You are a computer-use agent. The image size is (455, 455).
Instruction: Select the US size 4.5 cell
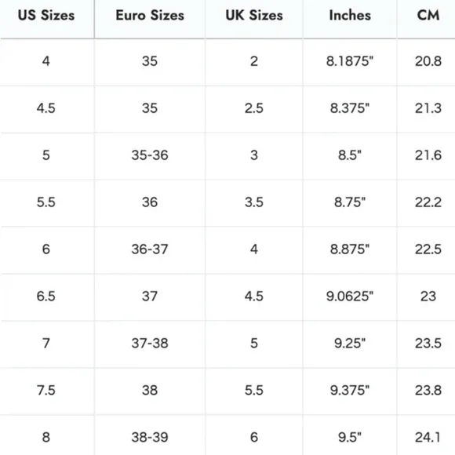(x=46, y=108)
